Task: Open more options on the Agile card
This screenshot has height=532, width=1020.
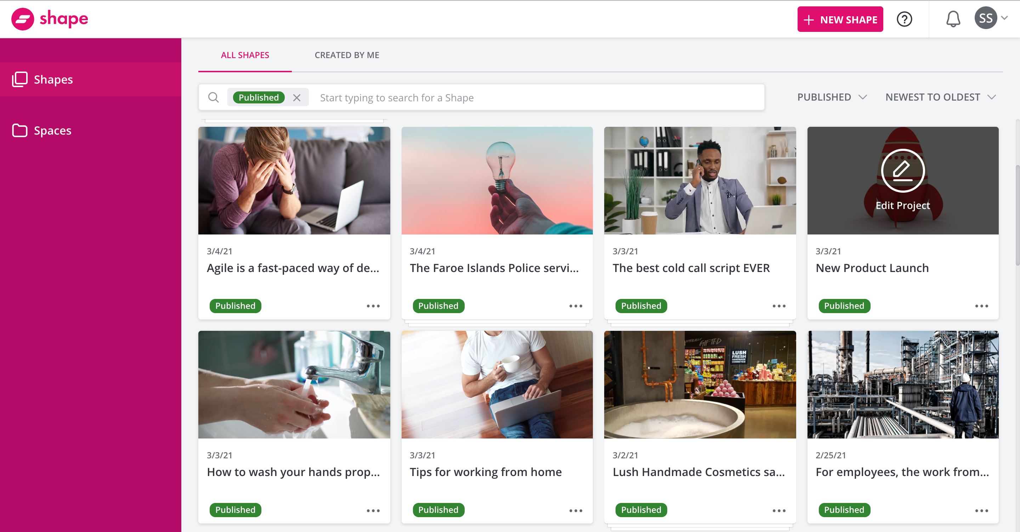Action: (x=373, y=305)
